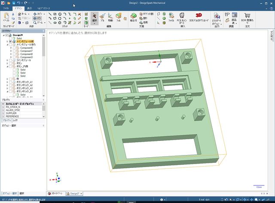Expand the SUPPLIER property row
Image resolution: width=275 pixels, height=203 pixels.
click(3, 113)
